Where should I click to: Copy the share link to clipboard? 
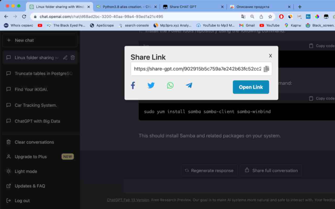266,68
